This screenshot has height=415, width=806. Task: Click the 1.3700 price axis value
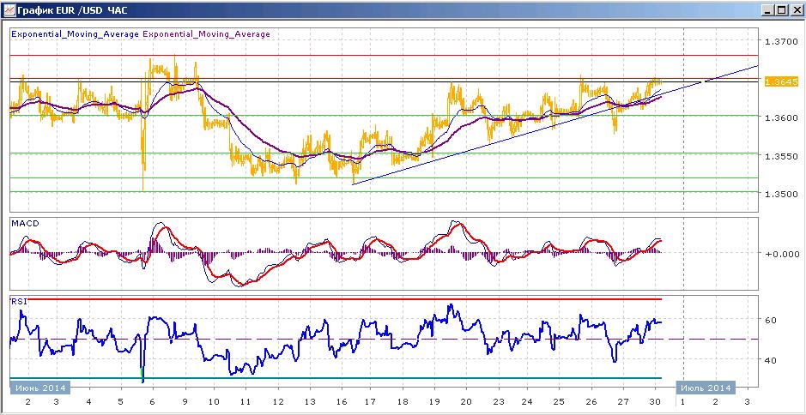click(780, 40)
